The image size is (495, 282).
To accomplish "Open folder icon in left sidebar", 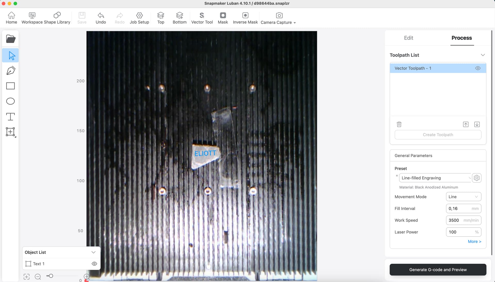I will [x=11, y=39].
